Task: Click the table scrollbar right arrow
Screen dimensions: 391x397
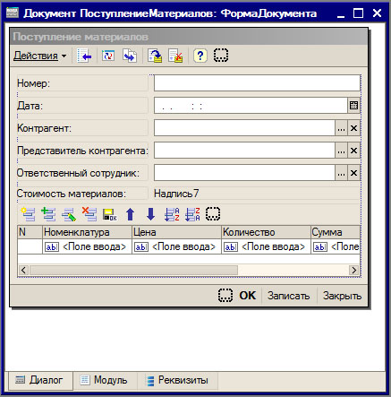Action: 354,270
